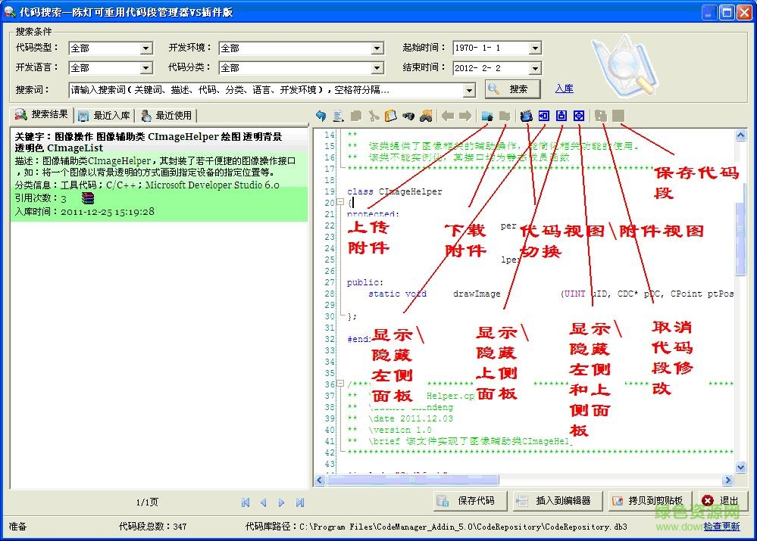Toggle left panel visibility icon
757x541 pixels.
(x=543, y=116)
